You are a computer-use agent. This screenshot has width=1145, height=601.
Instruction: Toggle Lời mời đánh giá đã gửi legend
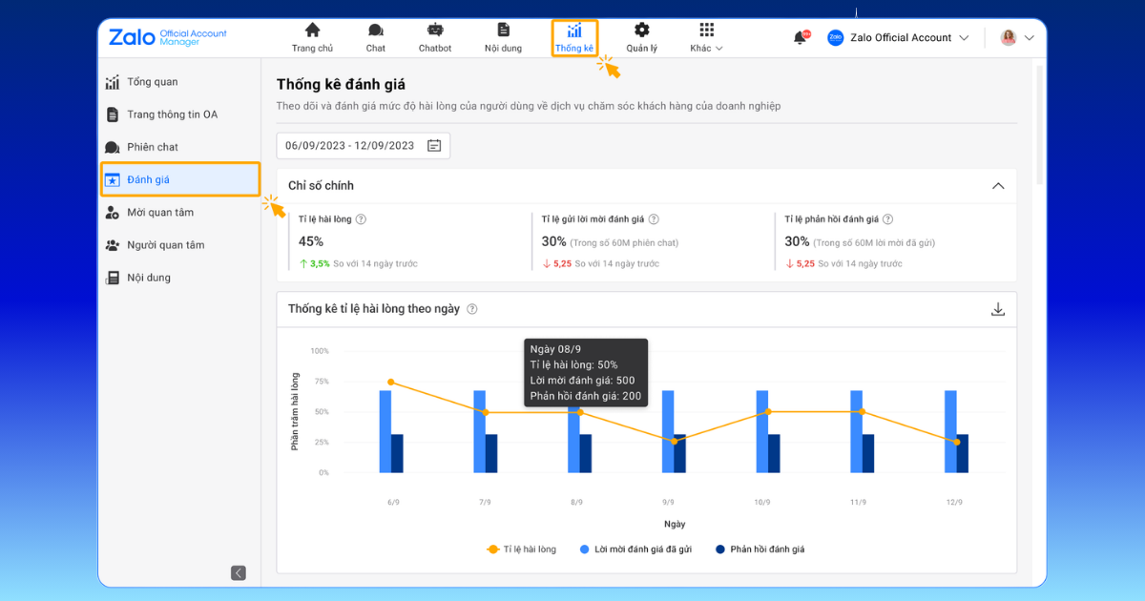click(636, 549)
